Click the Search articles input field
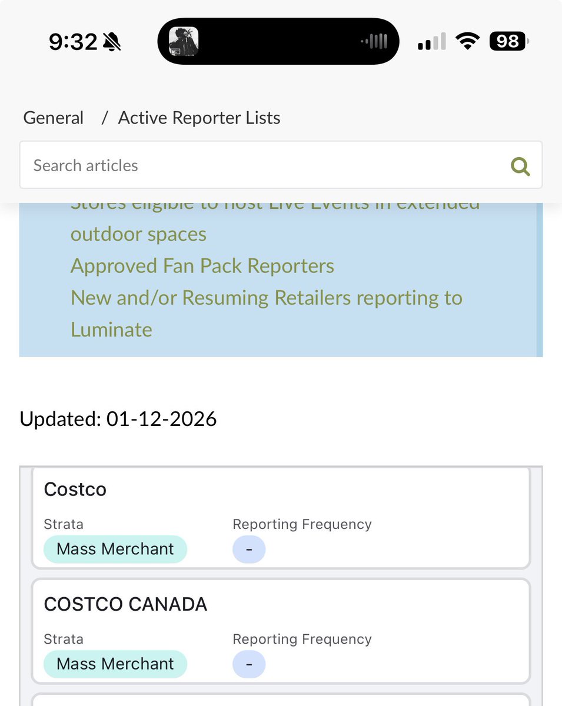This screenshot has width=562, height=706. pos(235,165)
